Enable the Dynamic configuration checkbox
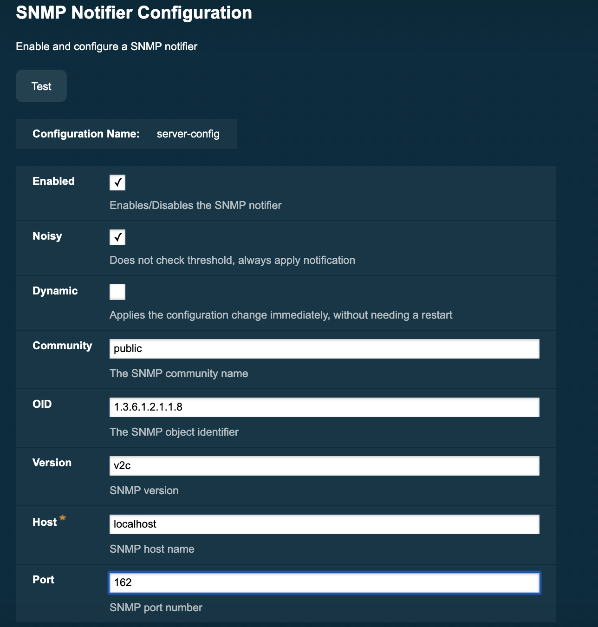The height and width of the screenshot is (627, 598). tap(117, 292)
